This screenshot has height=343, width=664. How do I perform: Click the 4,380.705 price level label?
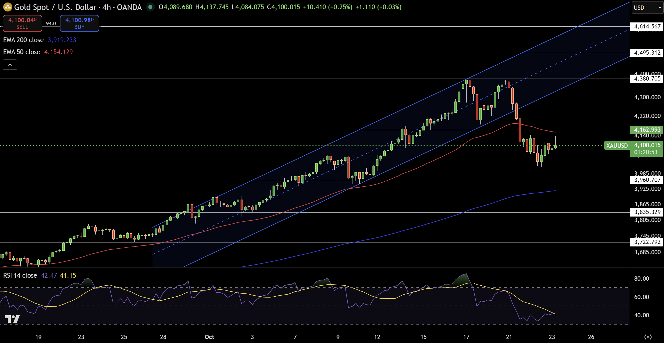pos(647,79)
